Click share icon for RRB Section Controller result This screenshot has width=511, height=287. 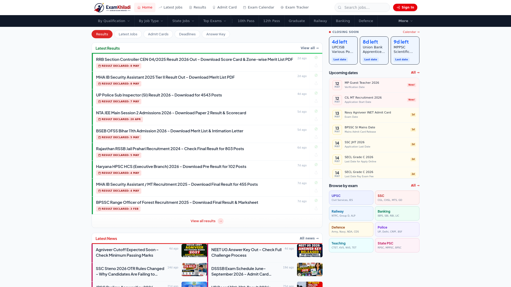tap(316, 66)
